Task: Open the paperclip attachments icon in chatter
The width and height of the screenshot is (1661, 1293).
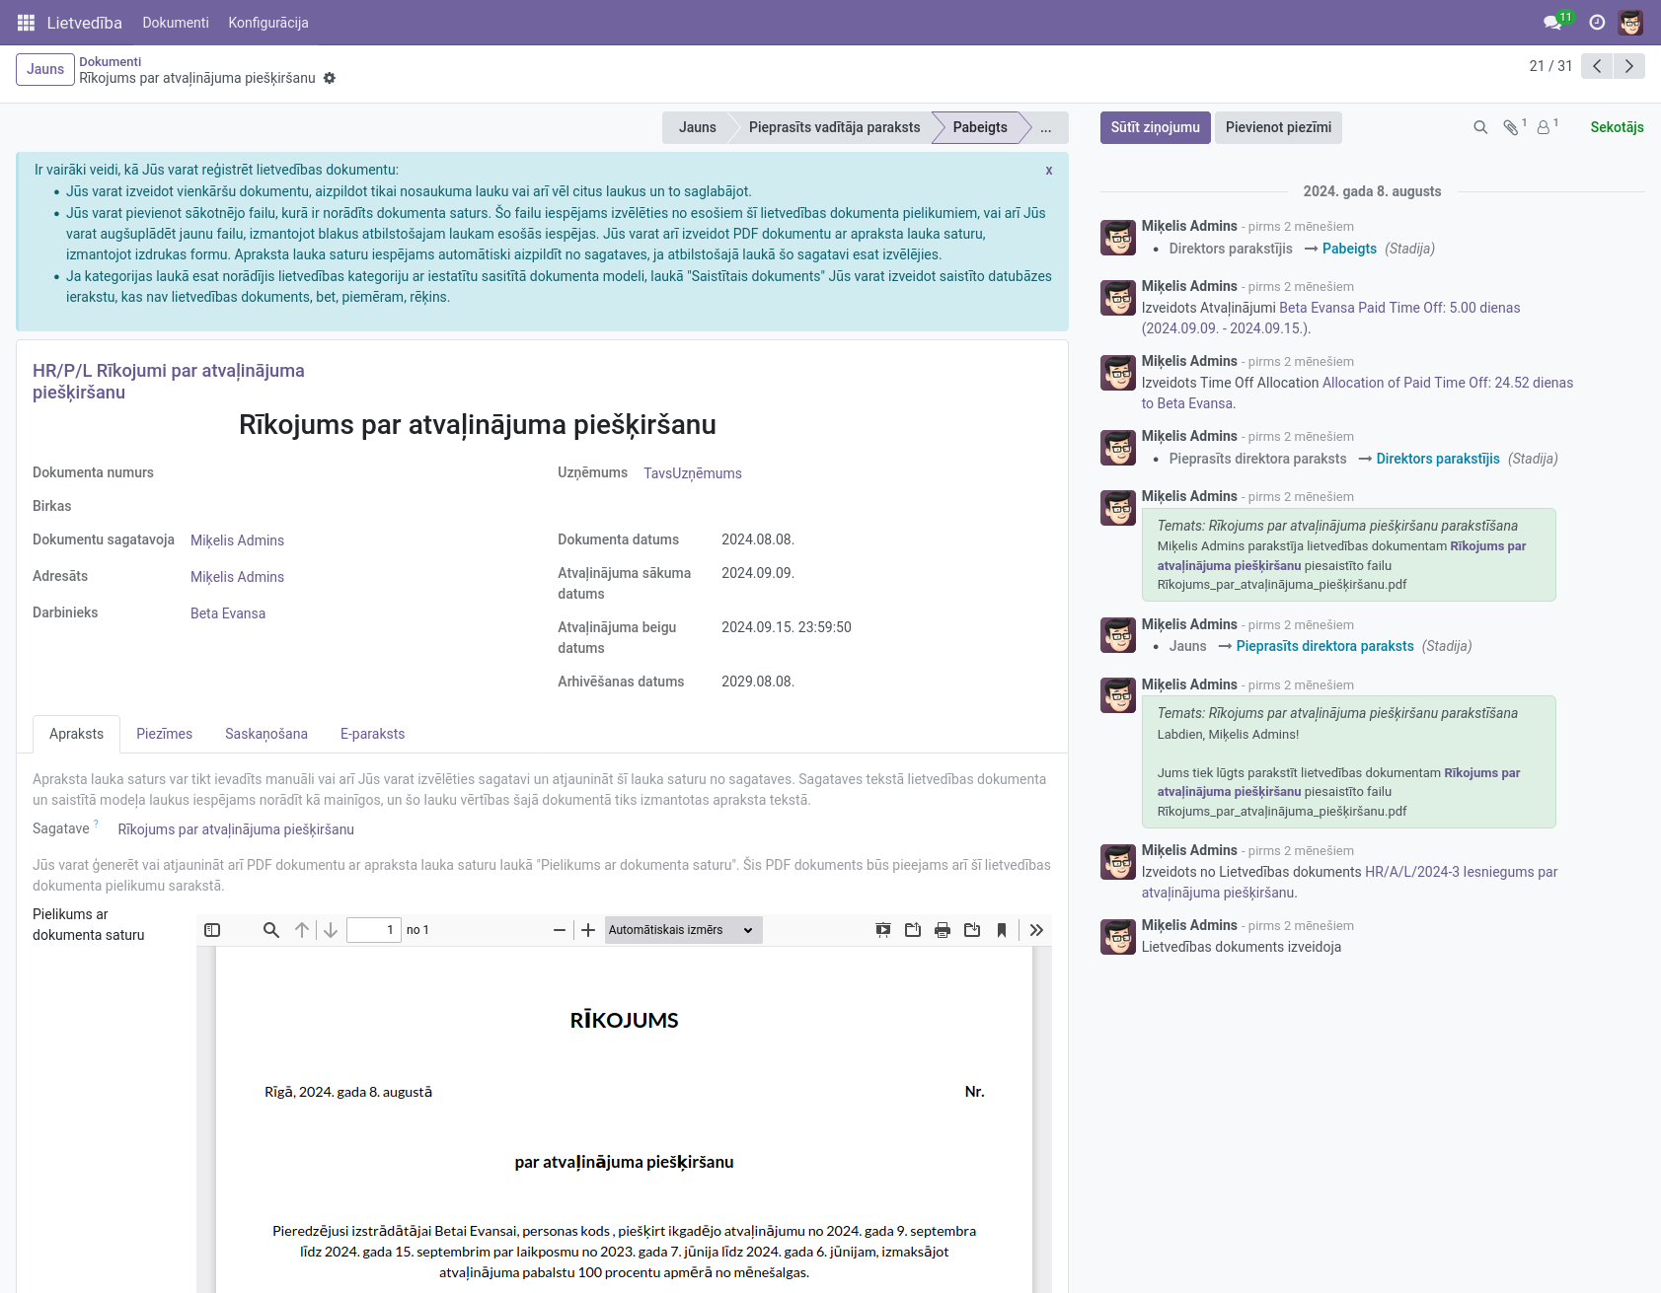Action: (x=1511, y=127)
